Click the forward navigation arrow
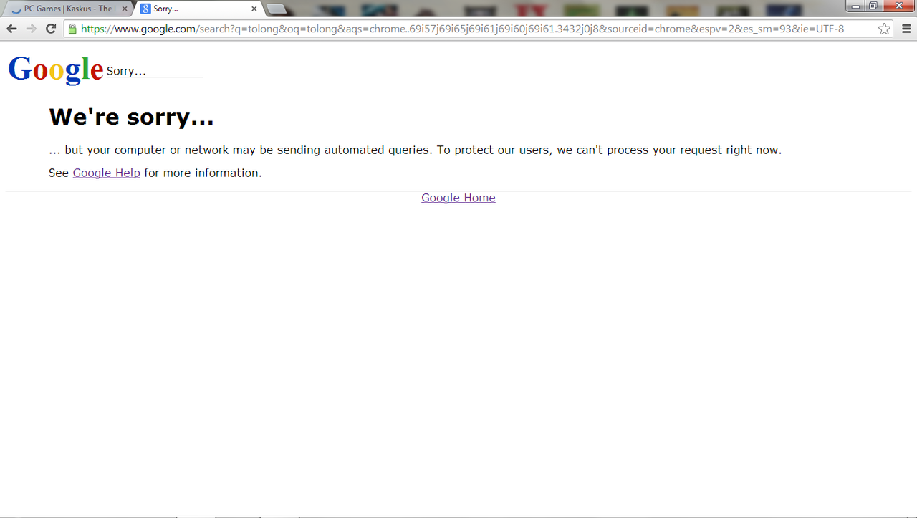 click(x=31, y=29)
